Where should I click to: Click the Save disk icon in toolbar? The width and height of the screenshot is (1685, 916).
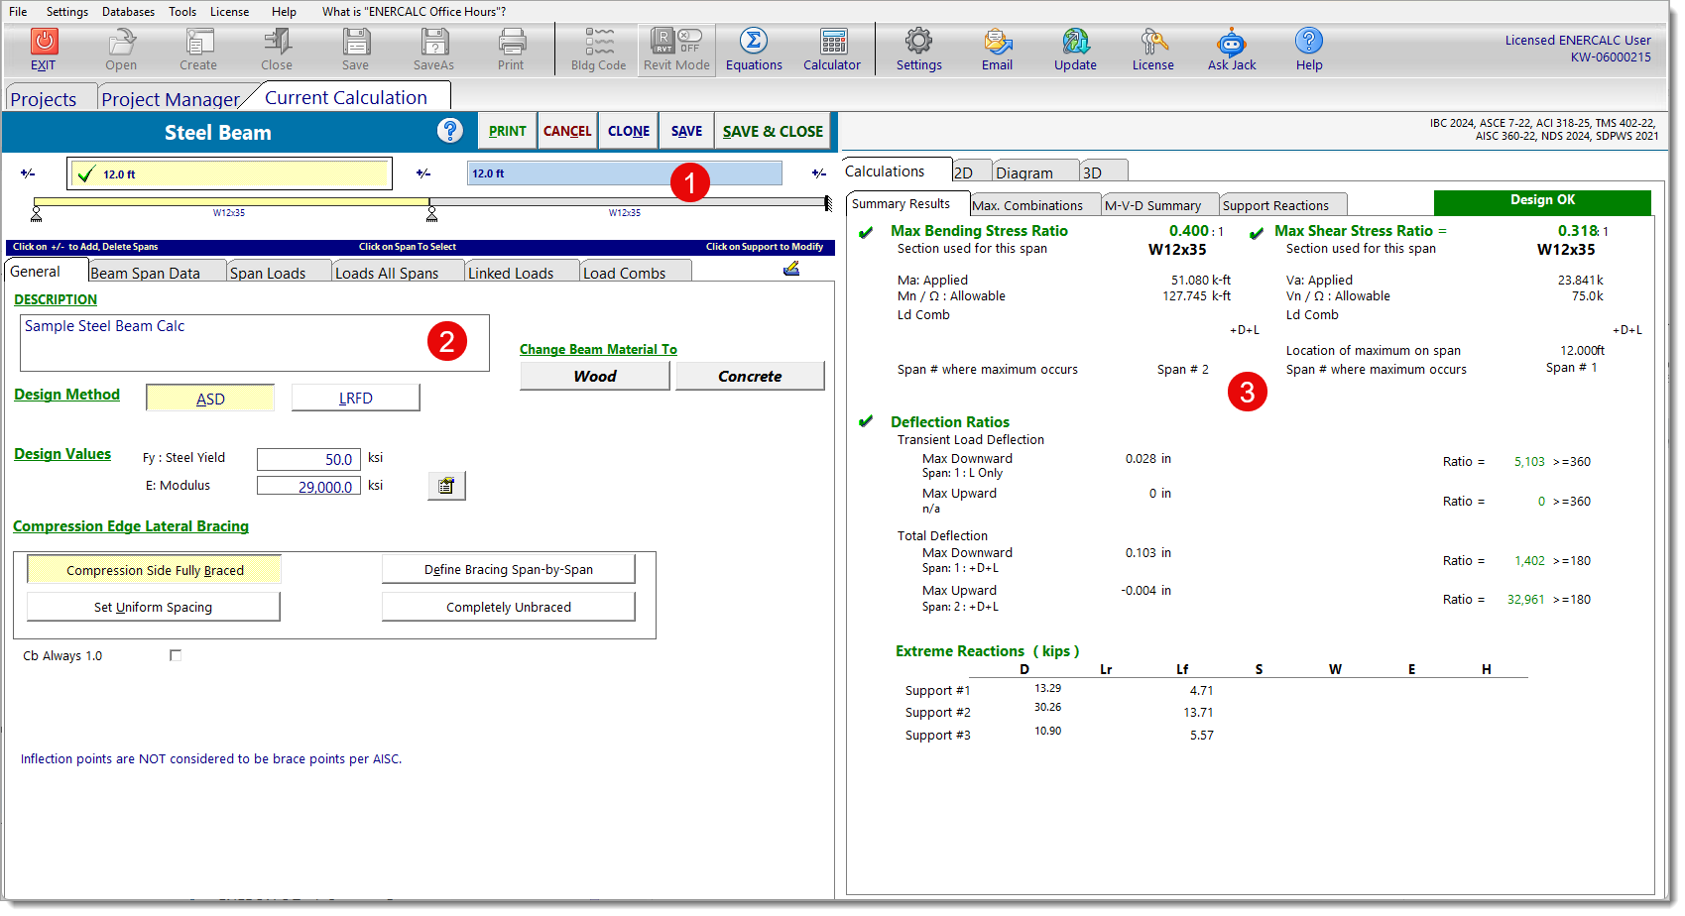tap(356, 42)
